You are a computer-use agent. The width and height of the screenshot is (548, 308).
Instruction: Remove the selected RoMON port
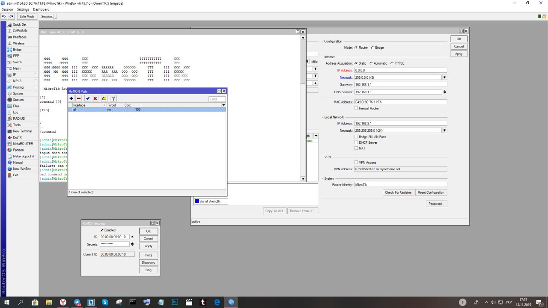pyautogui.click(x=79, y=98)
